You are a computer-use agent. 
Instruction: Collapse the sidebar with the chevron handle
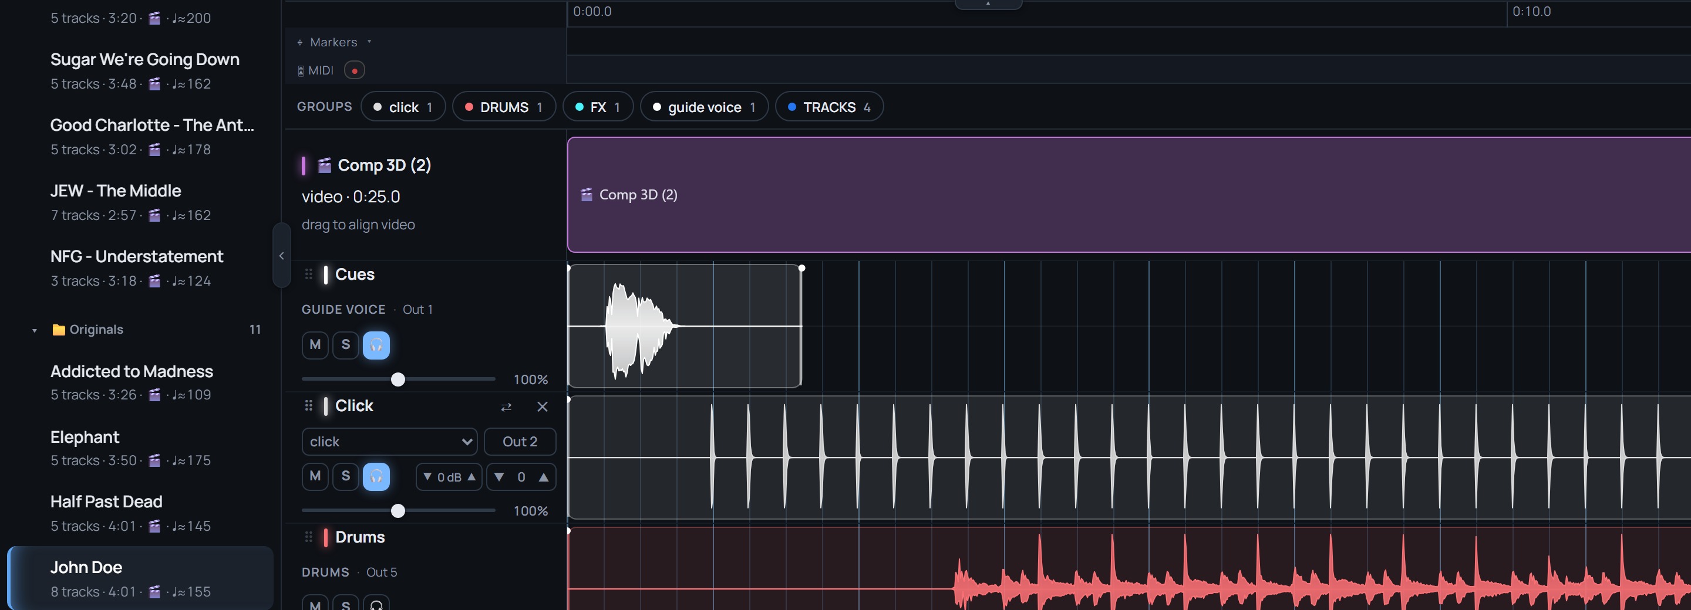coord(282,256)
